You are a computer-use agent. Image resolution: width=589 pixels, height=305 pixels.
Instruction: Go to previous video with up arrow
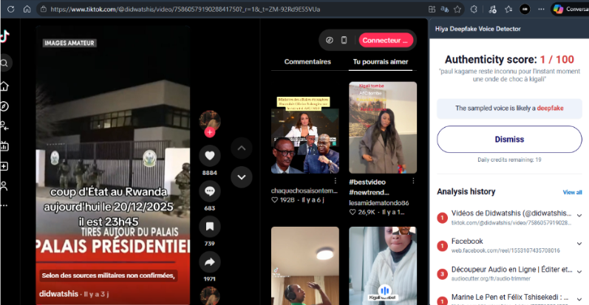(242, 148)
